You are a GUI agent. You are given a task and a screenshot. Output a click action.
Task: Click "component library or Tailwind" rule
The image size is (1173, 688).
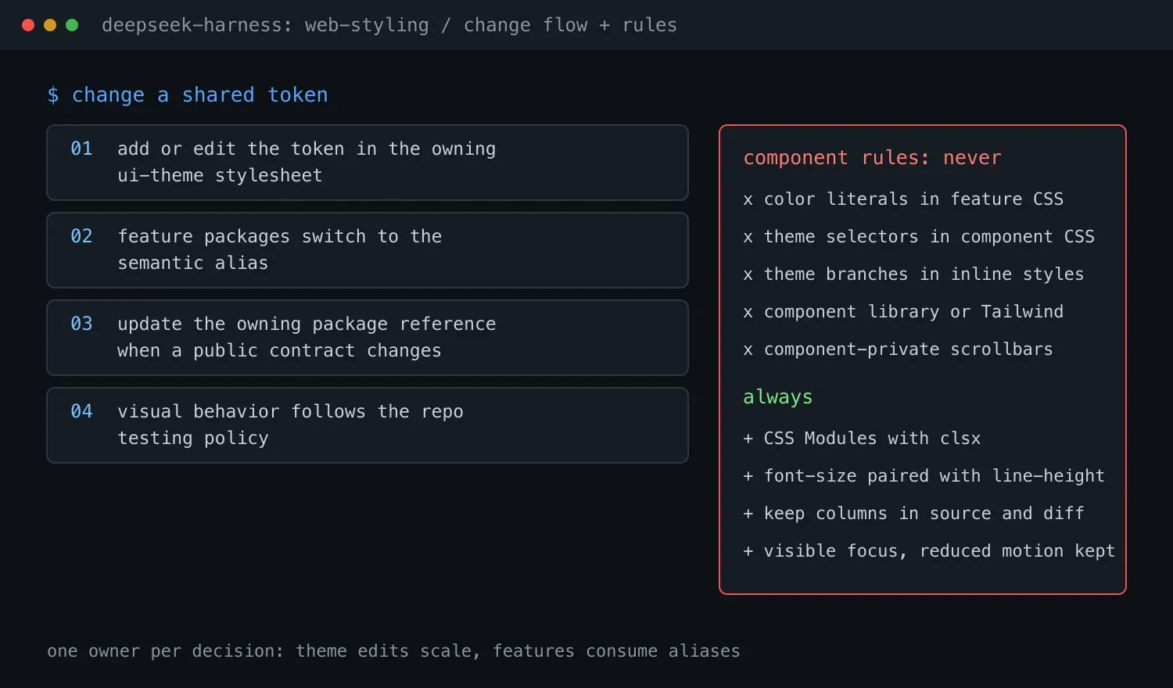point(903,312)
